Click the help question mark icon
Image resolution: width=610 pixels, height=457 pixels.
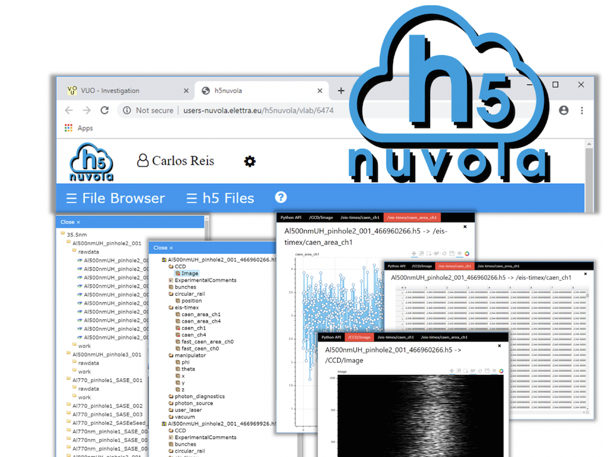[x=281, y=198]
